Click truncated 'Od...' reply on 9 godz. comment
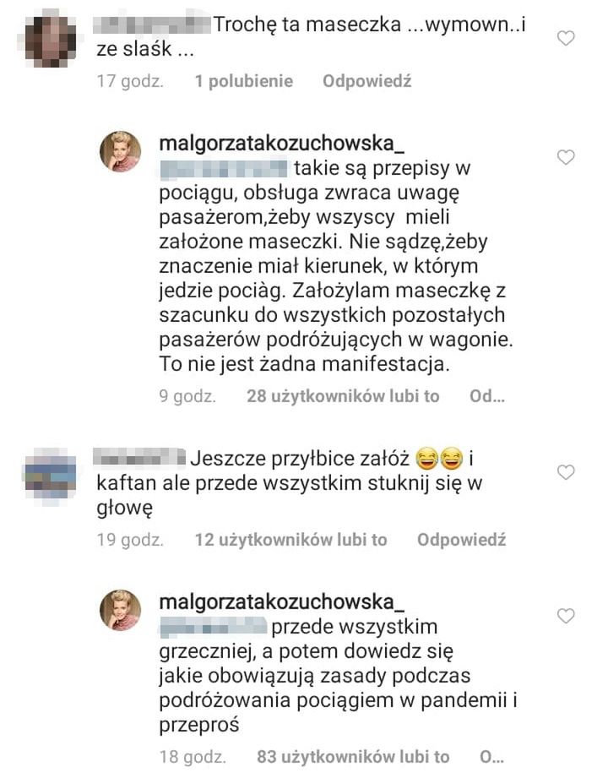Screen dimensions: 608x778 487,396
